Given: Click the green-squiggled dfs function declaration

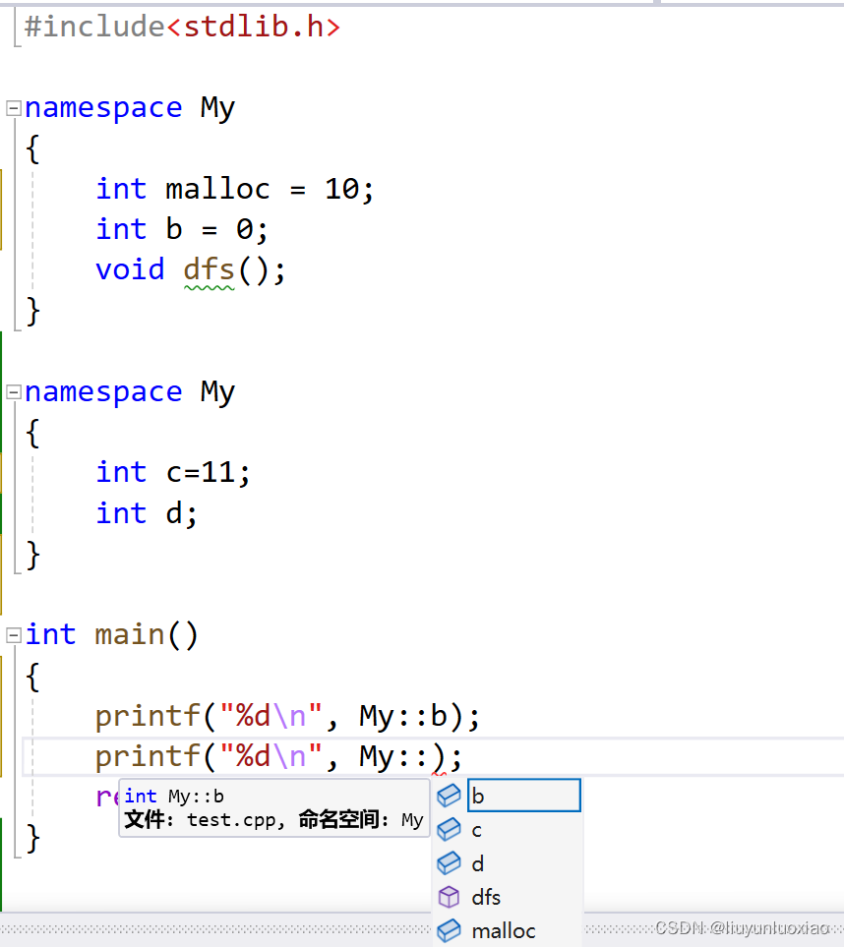Looking at the screenshot, I should pyautogui.click(x=209, y=269).
